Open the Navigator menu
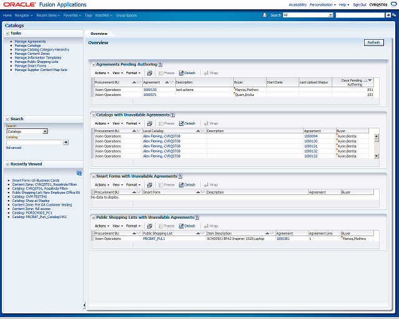399x319 pixels. pos(24,16)
